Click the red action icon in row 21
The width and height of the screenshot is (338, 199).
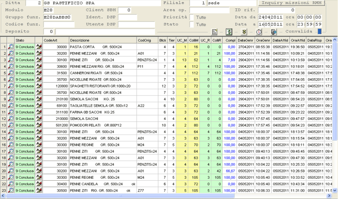click(x=39, y=177)
